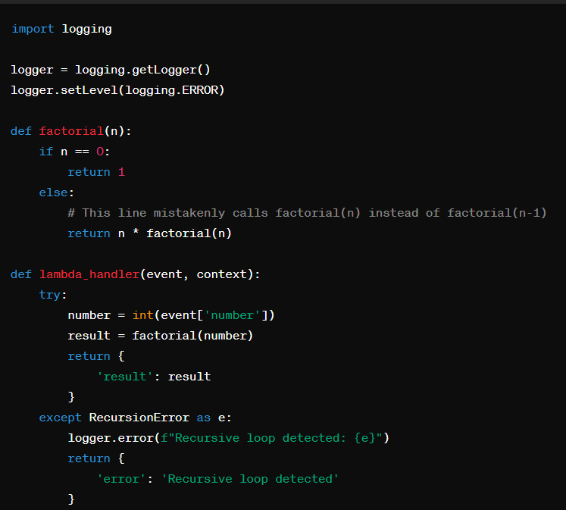Click the factorial name in its def line
This screenshot has height=510, width=566.
[71, 131]
